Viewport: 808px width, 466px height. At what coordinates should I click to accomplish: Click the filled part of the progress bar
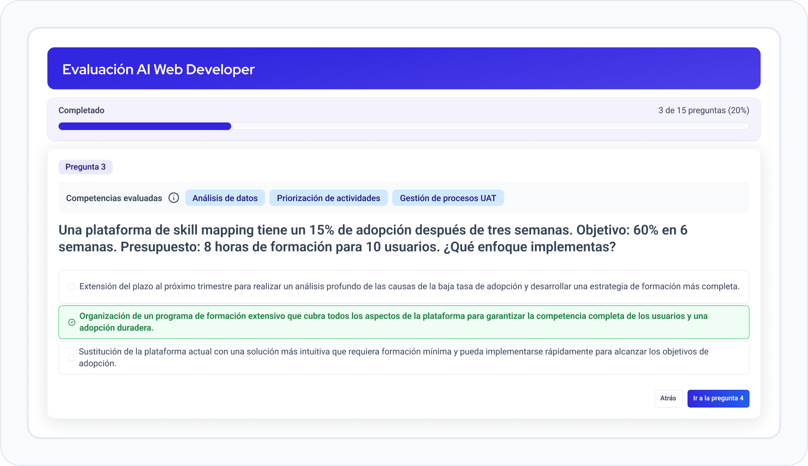pos(145,126)
